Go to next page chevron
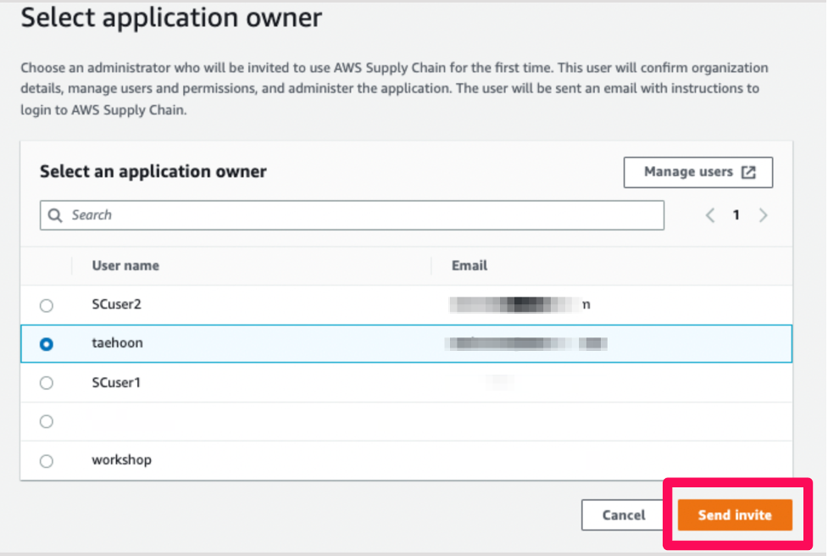 pos(763,215)
